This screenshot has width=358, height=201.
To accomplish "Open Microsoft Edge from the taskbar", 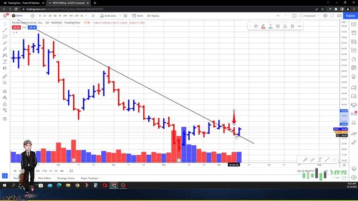I will [59, 185].
